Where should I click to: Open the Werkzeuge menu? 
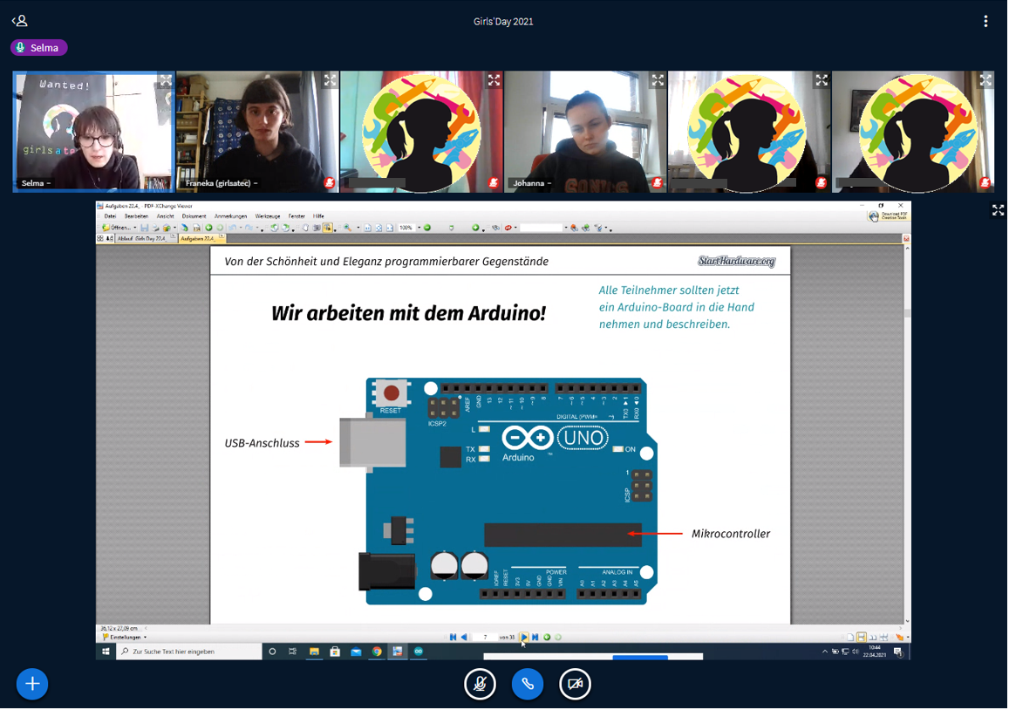click(x=268, y=216)
